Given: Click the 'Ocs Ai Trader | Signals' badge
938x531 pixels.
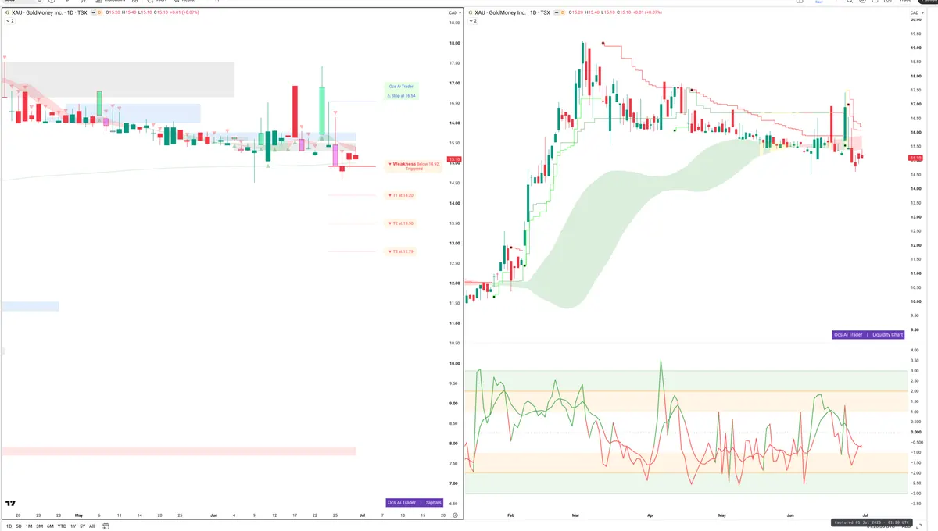Looking at the screenshot, I should [x=414, y=503].
